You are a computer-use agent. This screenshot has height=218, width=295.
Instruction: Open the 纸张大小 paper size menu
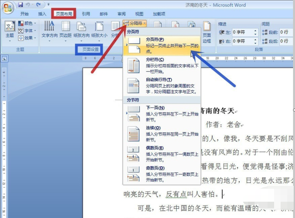[99, 31]
